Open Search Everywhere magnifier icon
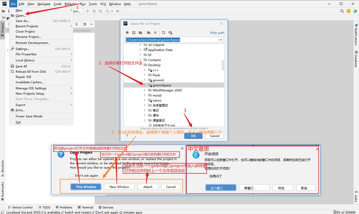 click(342, 11)
